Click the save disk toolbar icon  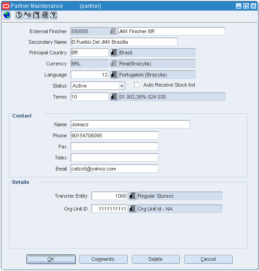click(x=36, y=15)
